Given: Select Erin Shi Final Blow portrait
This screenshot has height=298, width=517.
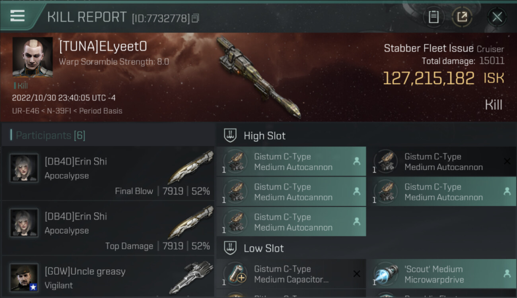Looking at the screenshot, I should 24,168.
